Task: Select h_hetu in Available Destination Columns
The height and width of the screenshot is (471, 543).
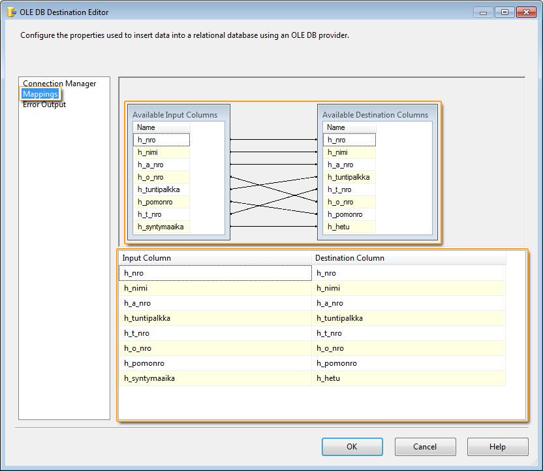Action: pos(349,227)
